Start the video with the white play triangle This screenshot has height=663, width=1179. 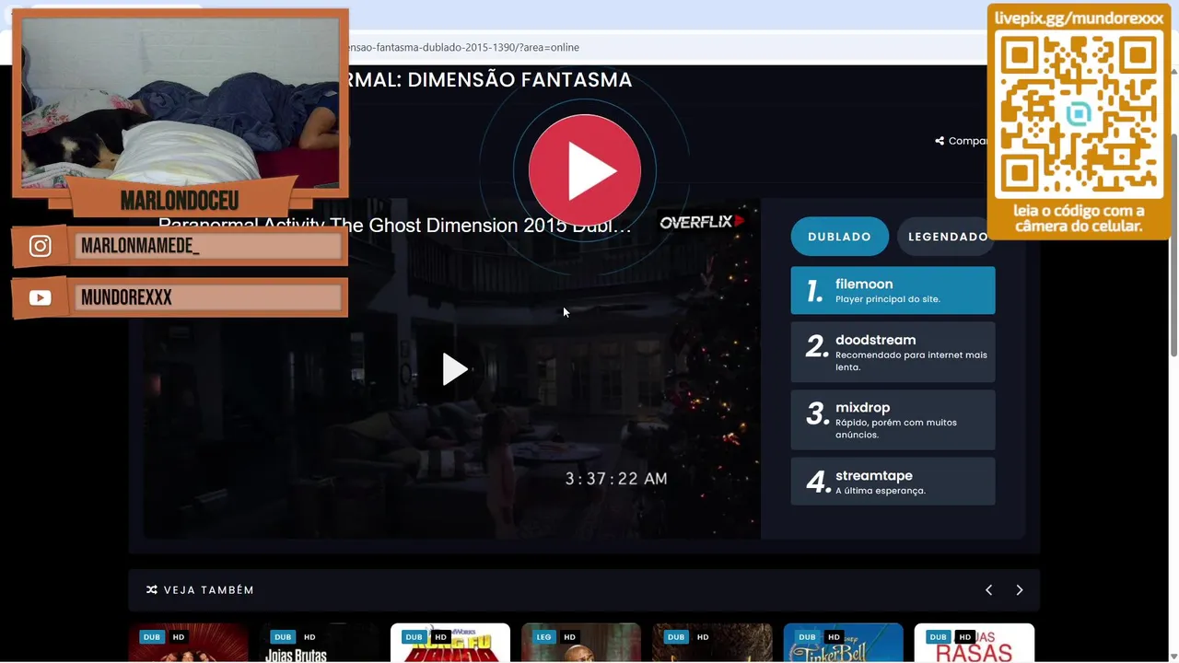[454, 369]
